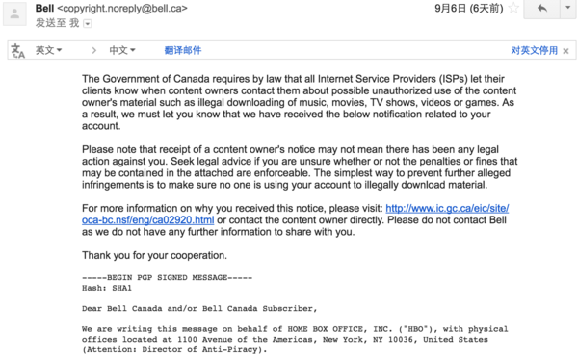Star this email from Bell
Image resolution: width=578 pixels, height=358 pixels.
pyautogui.click(x=513, y=8)
